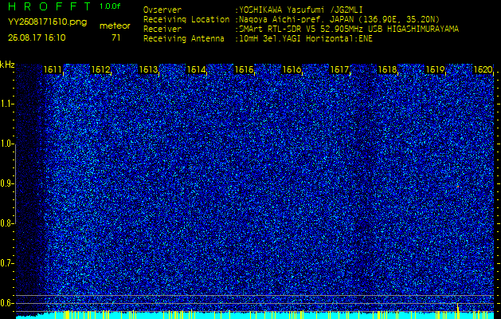Click the Ovserver field label

coord(162,10)
